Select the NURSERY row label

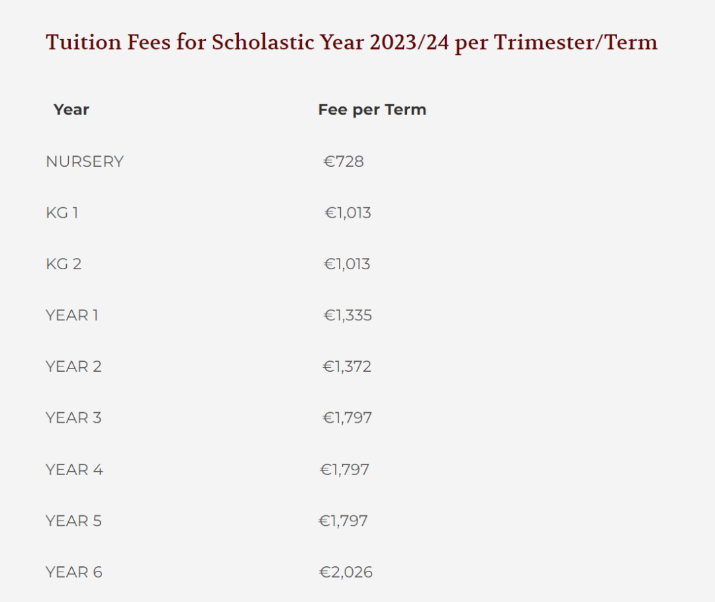click(85, 161)
